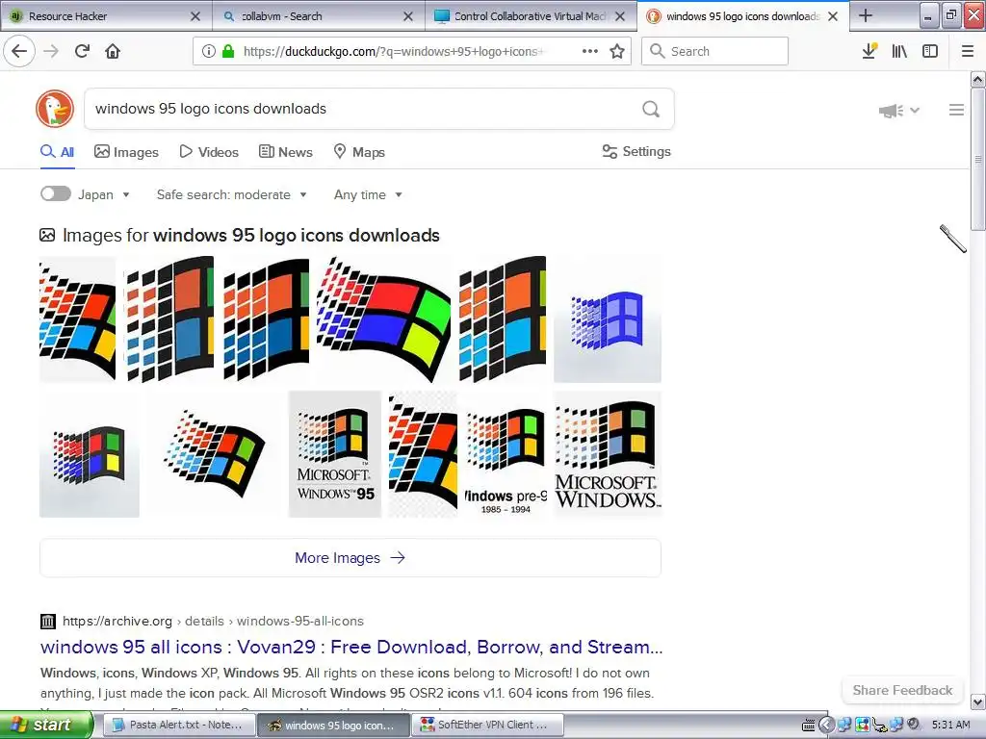Switch to Control Collaborative Virtual Machine tab
The height and width of the screenshot is (739, 986).
531,16
